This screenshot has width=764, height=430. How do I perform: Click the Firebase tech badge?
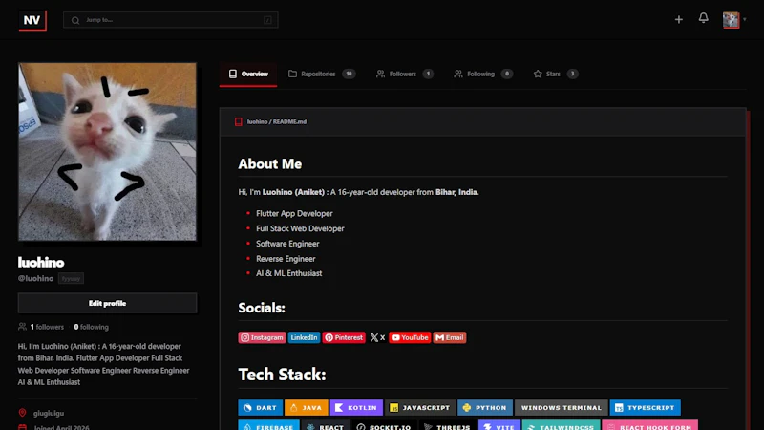268,425
